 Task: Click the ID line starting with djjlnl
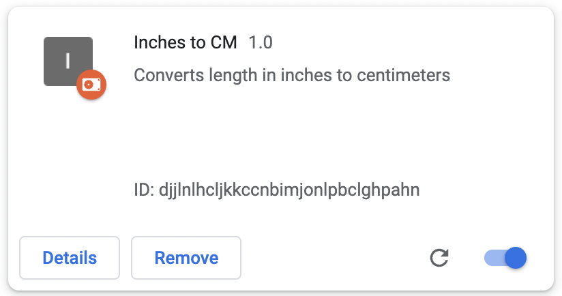(x=276, y=189)
